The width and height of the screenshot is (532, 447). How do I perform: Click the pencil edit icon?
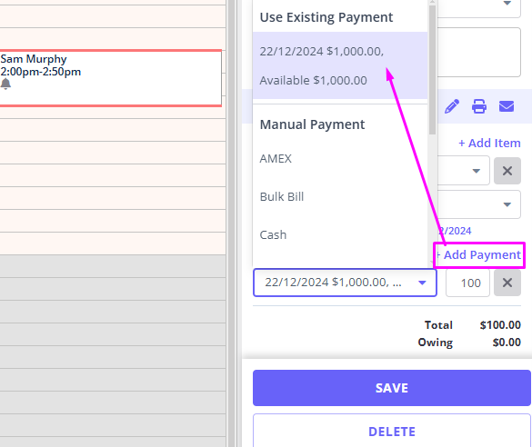click(x=452, y=106)
